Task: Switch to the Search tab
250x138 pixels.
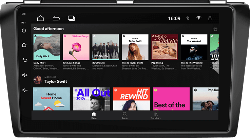Action: pyautogui.click(x=125, y=116)
